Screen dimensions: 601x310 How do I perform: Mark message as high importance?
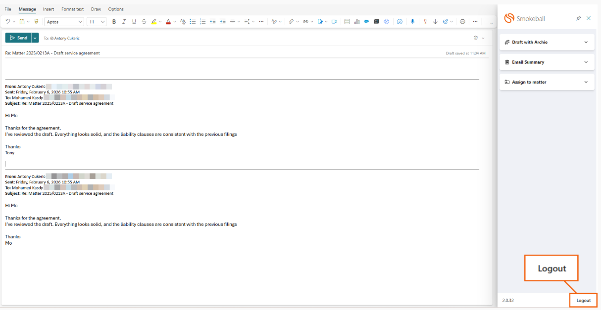pos(425,22)
